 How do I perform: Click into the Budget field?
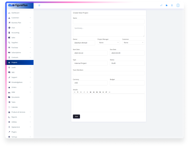127,83
